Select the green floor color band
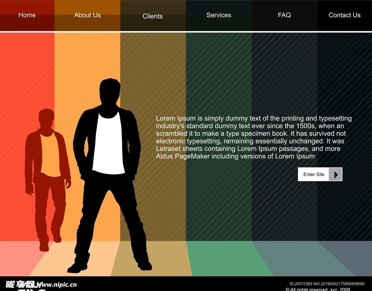The height and width of the screenshot is (291, 372). (x=222, y=257)
